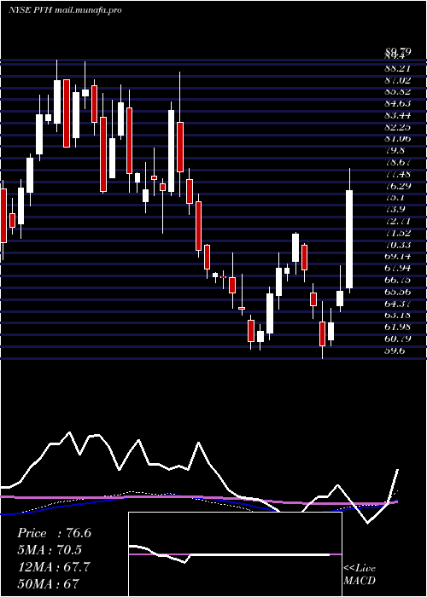The image size is (427, 597).
Task: Click the 66.75 price axis label
Action: pyautogui.click(x=397, y=280)
